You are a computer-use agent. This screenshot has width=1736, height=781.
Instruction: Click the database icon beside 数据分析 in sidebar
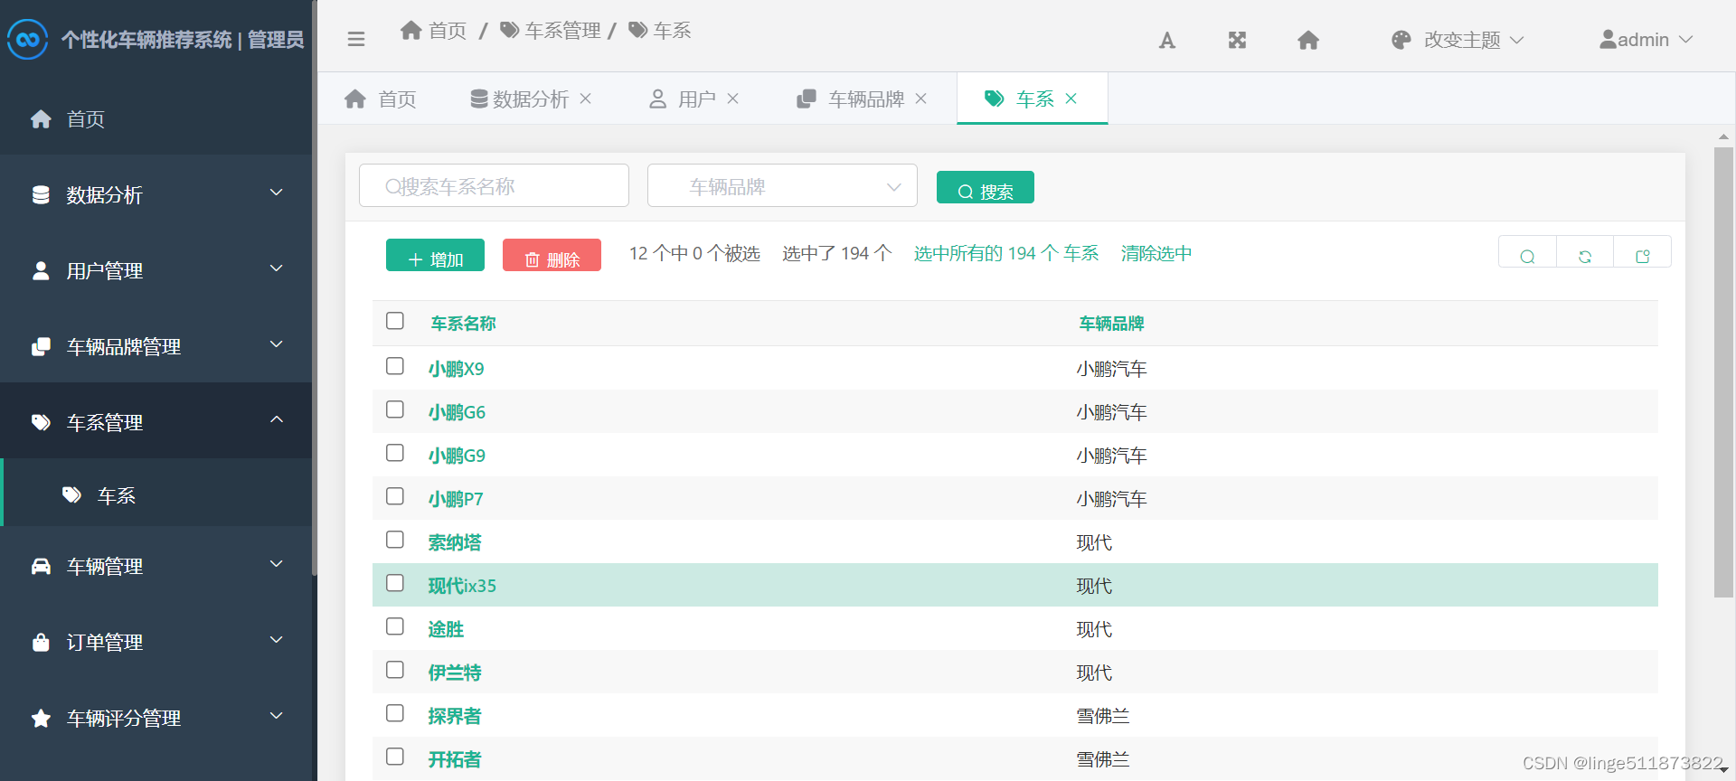(41, 194)
